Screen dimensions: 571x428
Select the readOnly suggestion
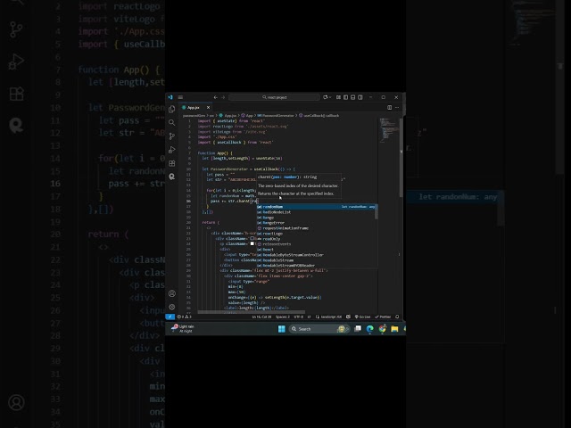click(x=317, y=239)
